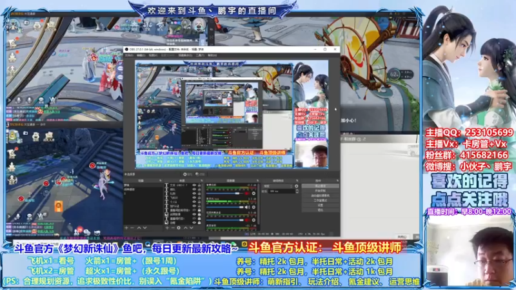Open settings gear for the third mixer track
The width and height of the screenshot is (516, 290).
pos(253,220)
